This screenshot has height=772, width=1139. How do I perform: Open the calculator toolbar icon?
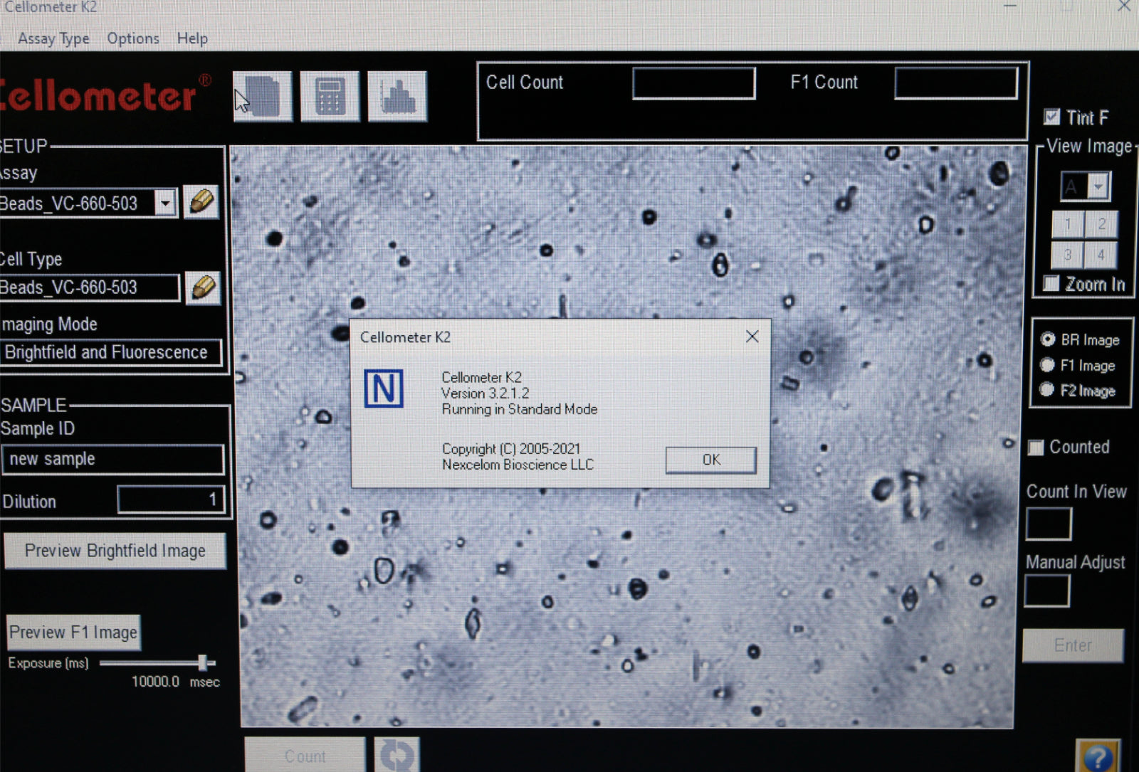pyautogui.click(x=330, y=96)
